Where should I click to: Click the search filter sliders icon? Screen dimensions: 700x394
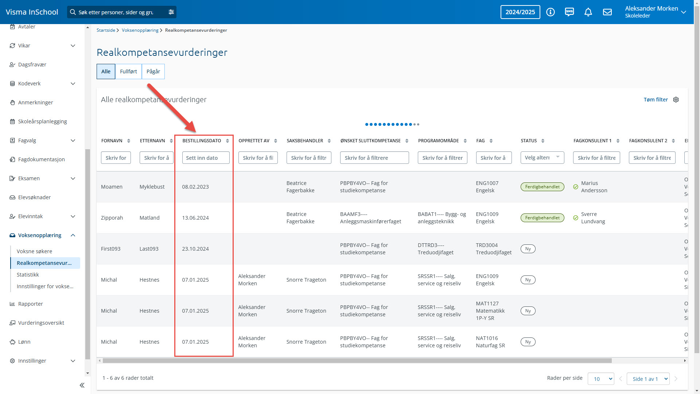click(x=171, y=12)
